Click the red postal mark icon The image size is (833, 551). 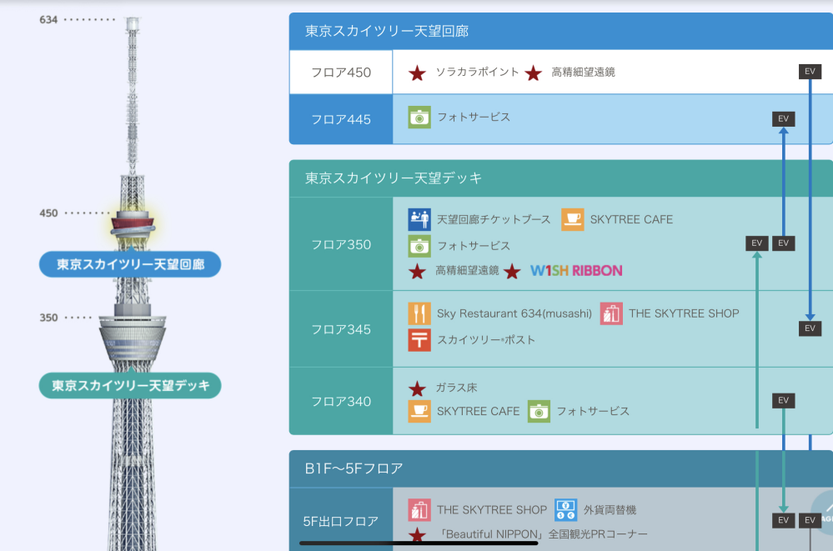click(419, 340)
